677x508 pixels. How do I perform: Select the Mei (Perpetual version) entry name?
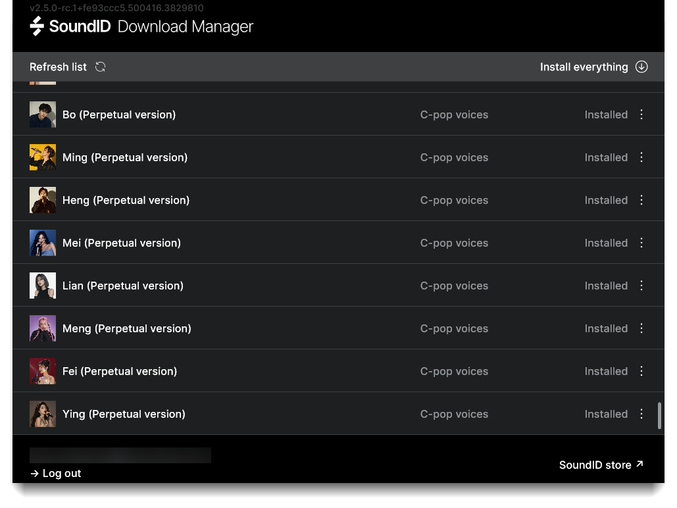(122, 243)
